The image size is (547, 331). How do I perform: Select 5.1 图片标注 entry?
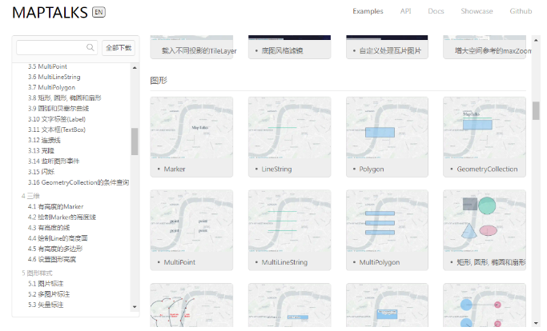[x=46, y=284]
